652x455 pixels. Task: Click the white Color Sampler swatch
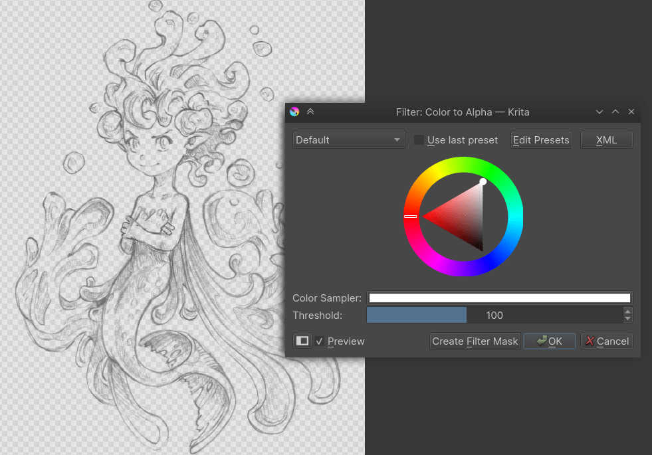pos(500,298)
